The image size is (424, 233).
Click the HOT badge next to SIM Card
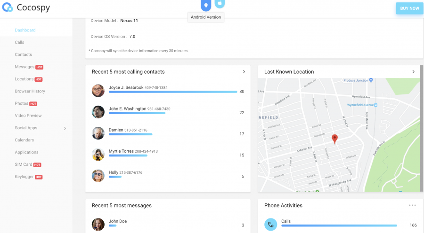tap(37, 165)
